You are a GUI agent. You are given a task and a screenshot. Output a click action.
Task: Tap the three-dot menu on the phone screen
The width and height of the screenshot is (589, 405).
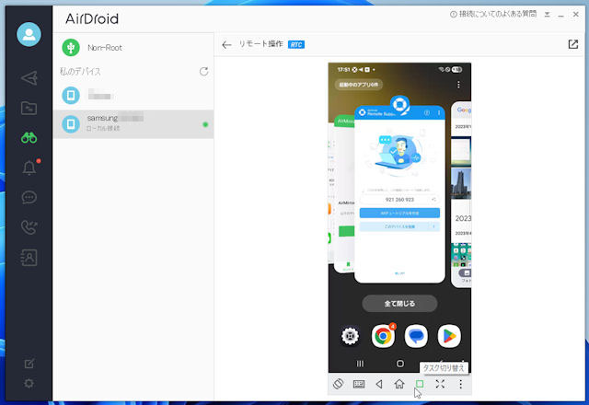pyautogui.click(x=458, y=85)
